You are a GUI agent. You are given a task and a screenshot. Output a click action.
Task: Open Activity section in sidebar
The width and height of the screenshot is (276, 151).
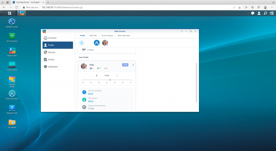(x=58, y=59)
